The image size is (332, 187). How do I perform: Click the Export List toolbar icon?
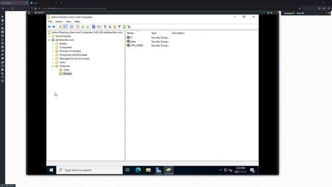point(87,26)
